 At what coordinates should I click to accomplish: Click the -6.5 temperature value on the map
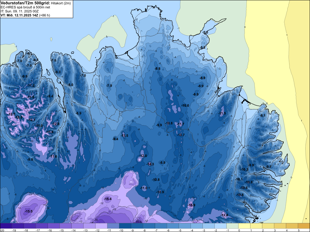[36, 60]
